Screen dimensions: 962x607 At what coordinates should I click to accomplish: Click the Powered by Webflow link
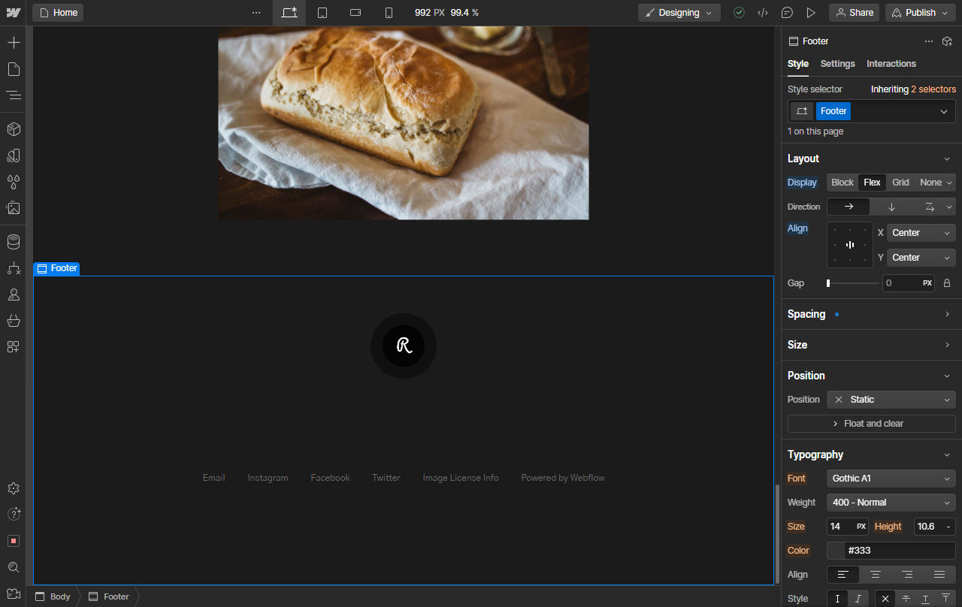pyautogui.click(x=563, y=478)
